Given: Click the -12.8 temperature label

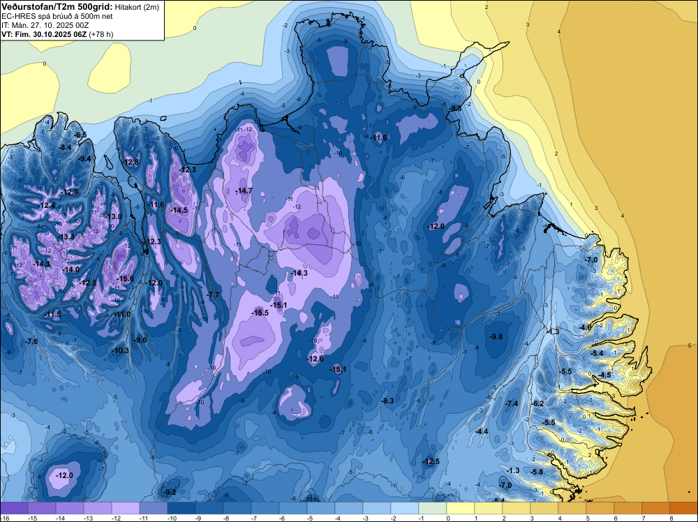Looking at the screenshot, I should coord(131,162).
